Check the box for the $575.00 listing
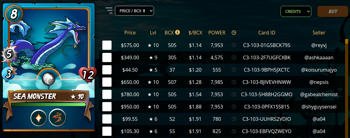This screenshot has width=350, height=138. click(x=107, y=45)
